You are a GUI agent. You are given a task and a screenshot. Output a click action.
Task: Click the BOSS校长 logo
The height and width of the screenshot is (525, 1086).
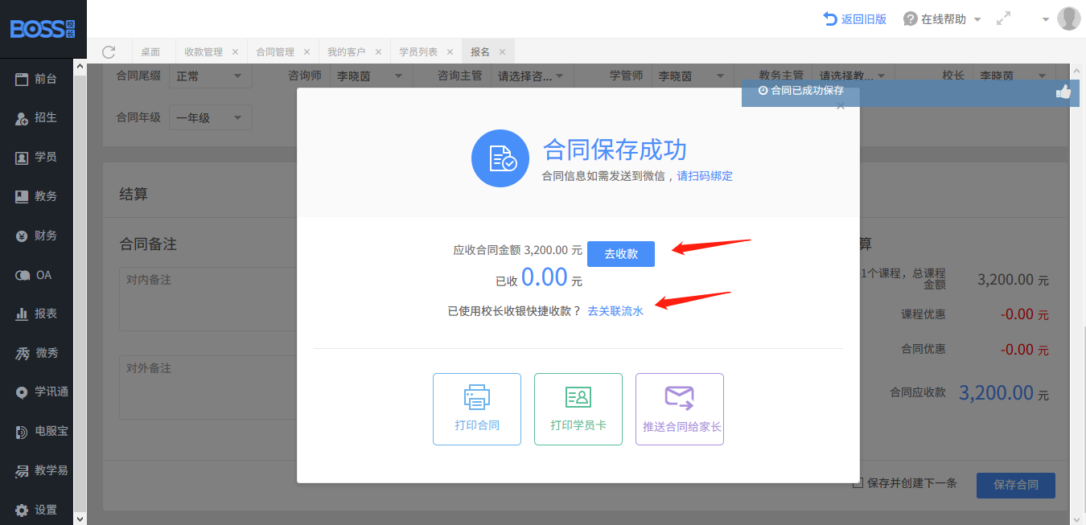click(43, 28)
